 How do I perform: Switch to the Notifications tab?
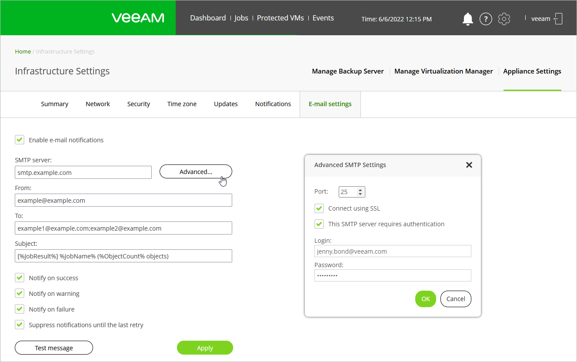273,104
